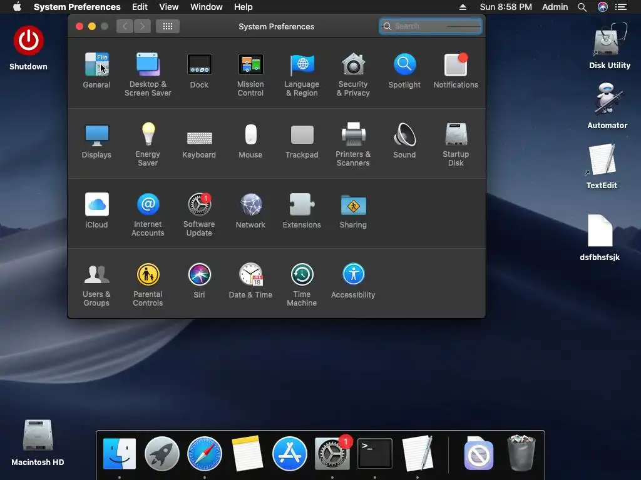Open the Apple menu
The width and height of the screenshot is (641, 480).
tap(17, 7)
